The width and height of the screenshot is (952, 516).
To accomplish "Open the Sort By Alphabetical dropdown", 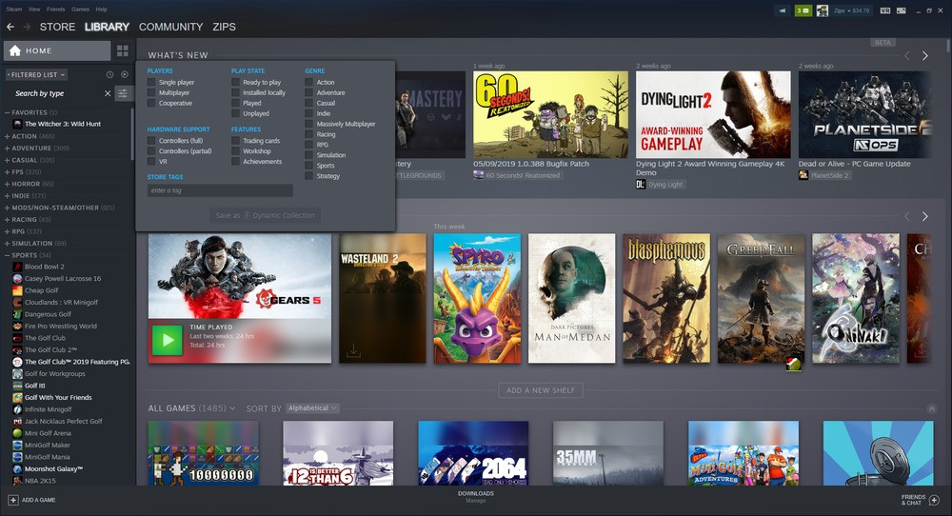I will point(312,408).
